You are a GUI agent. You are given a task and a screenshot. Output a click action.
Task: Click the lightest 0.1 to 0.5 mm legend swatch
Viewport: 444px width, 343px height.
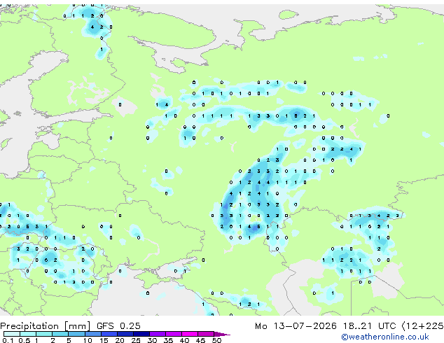(12, 334)
